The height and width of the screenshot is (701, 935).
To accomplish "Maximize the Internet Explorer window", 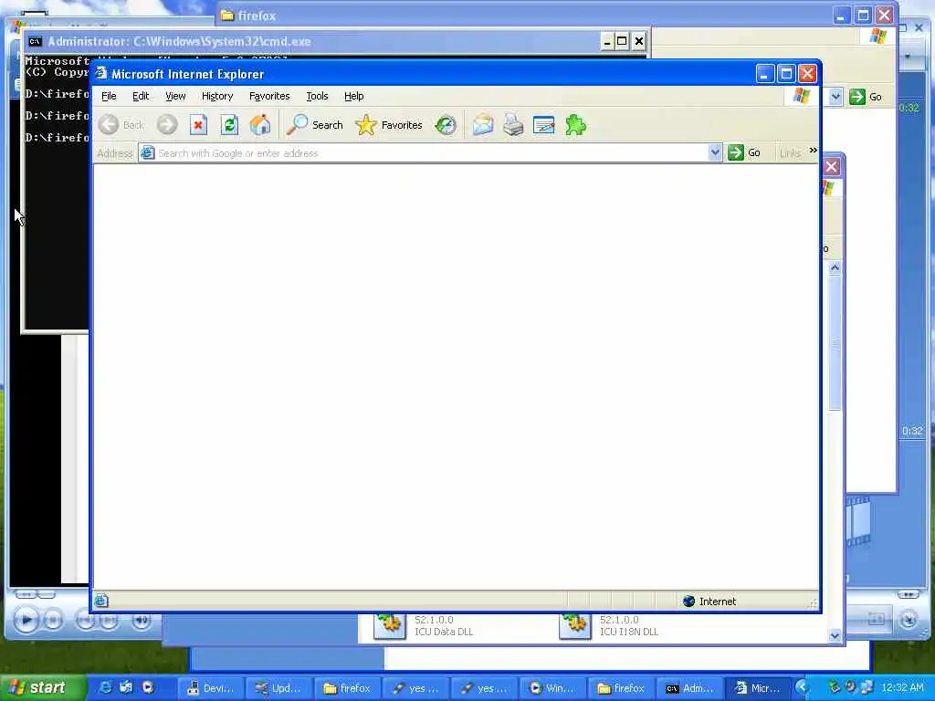I will (786, 73).
